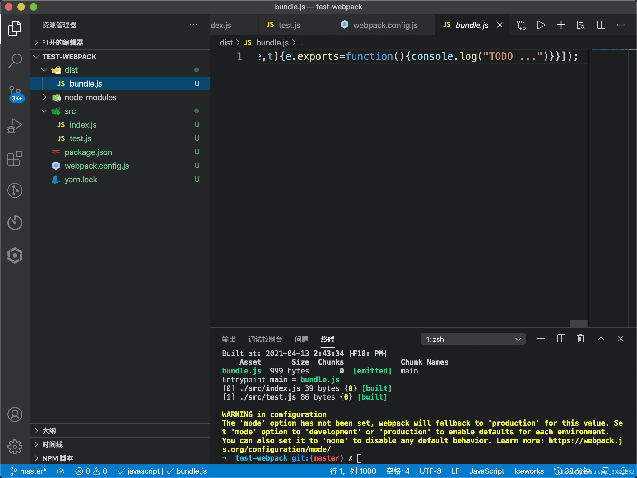This screenshot has width=637, height=478.
Task: Open webpack.config.js in the file tree
Action: tap(120, 166)
